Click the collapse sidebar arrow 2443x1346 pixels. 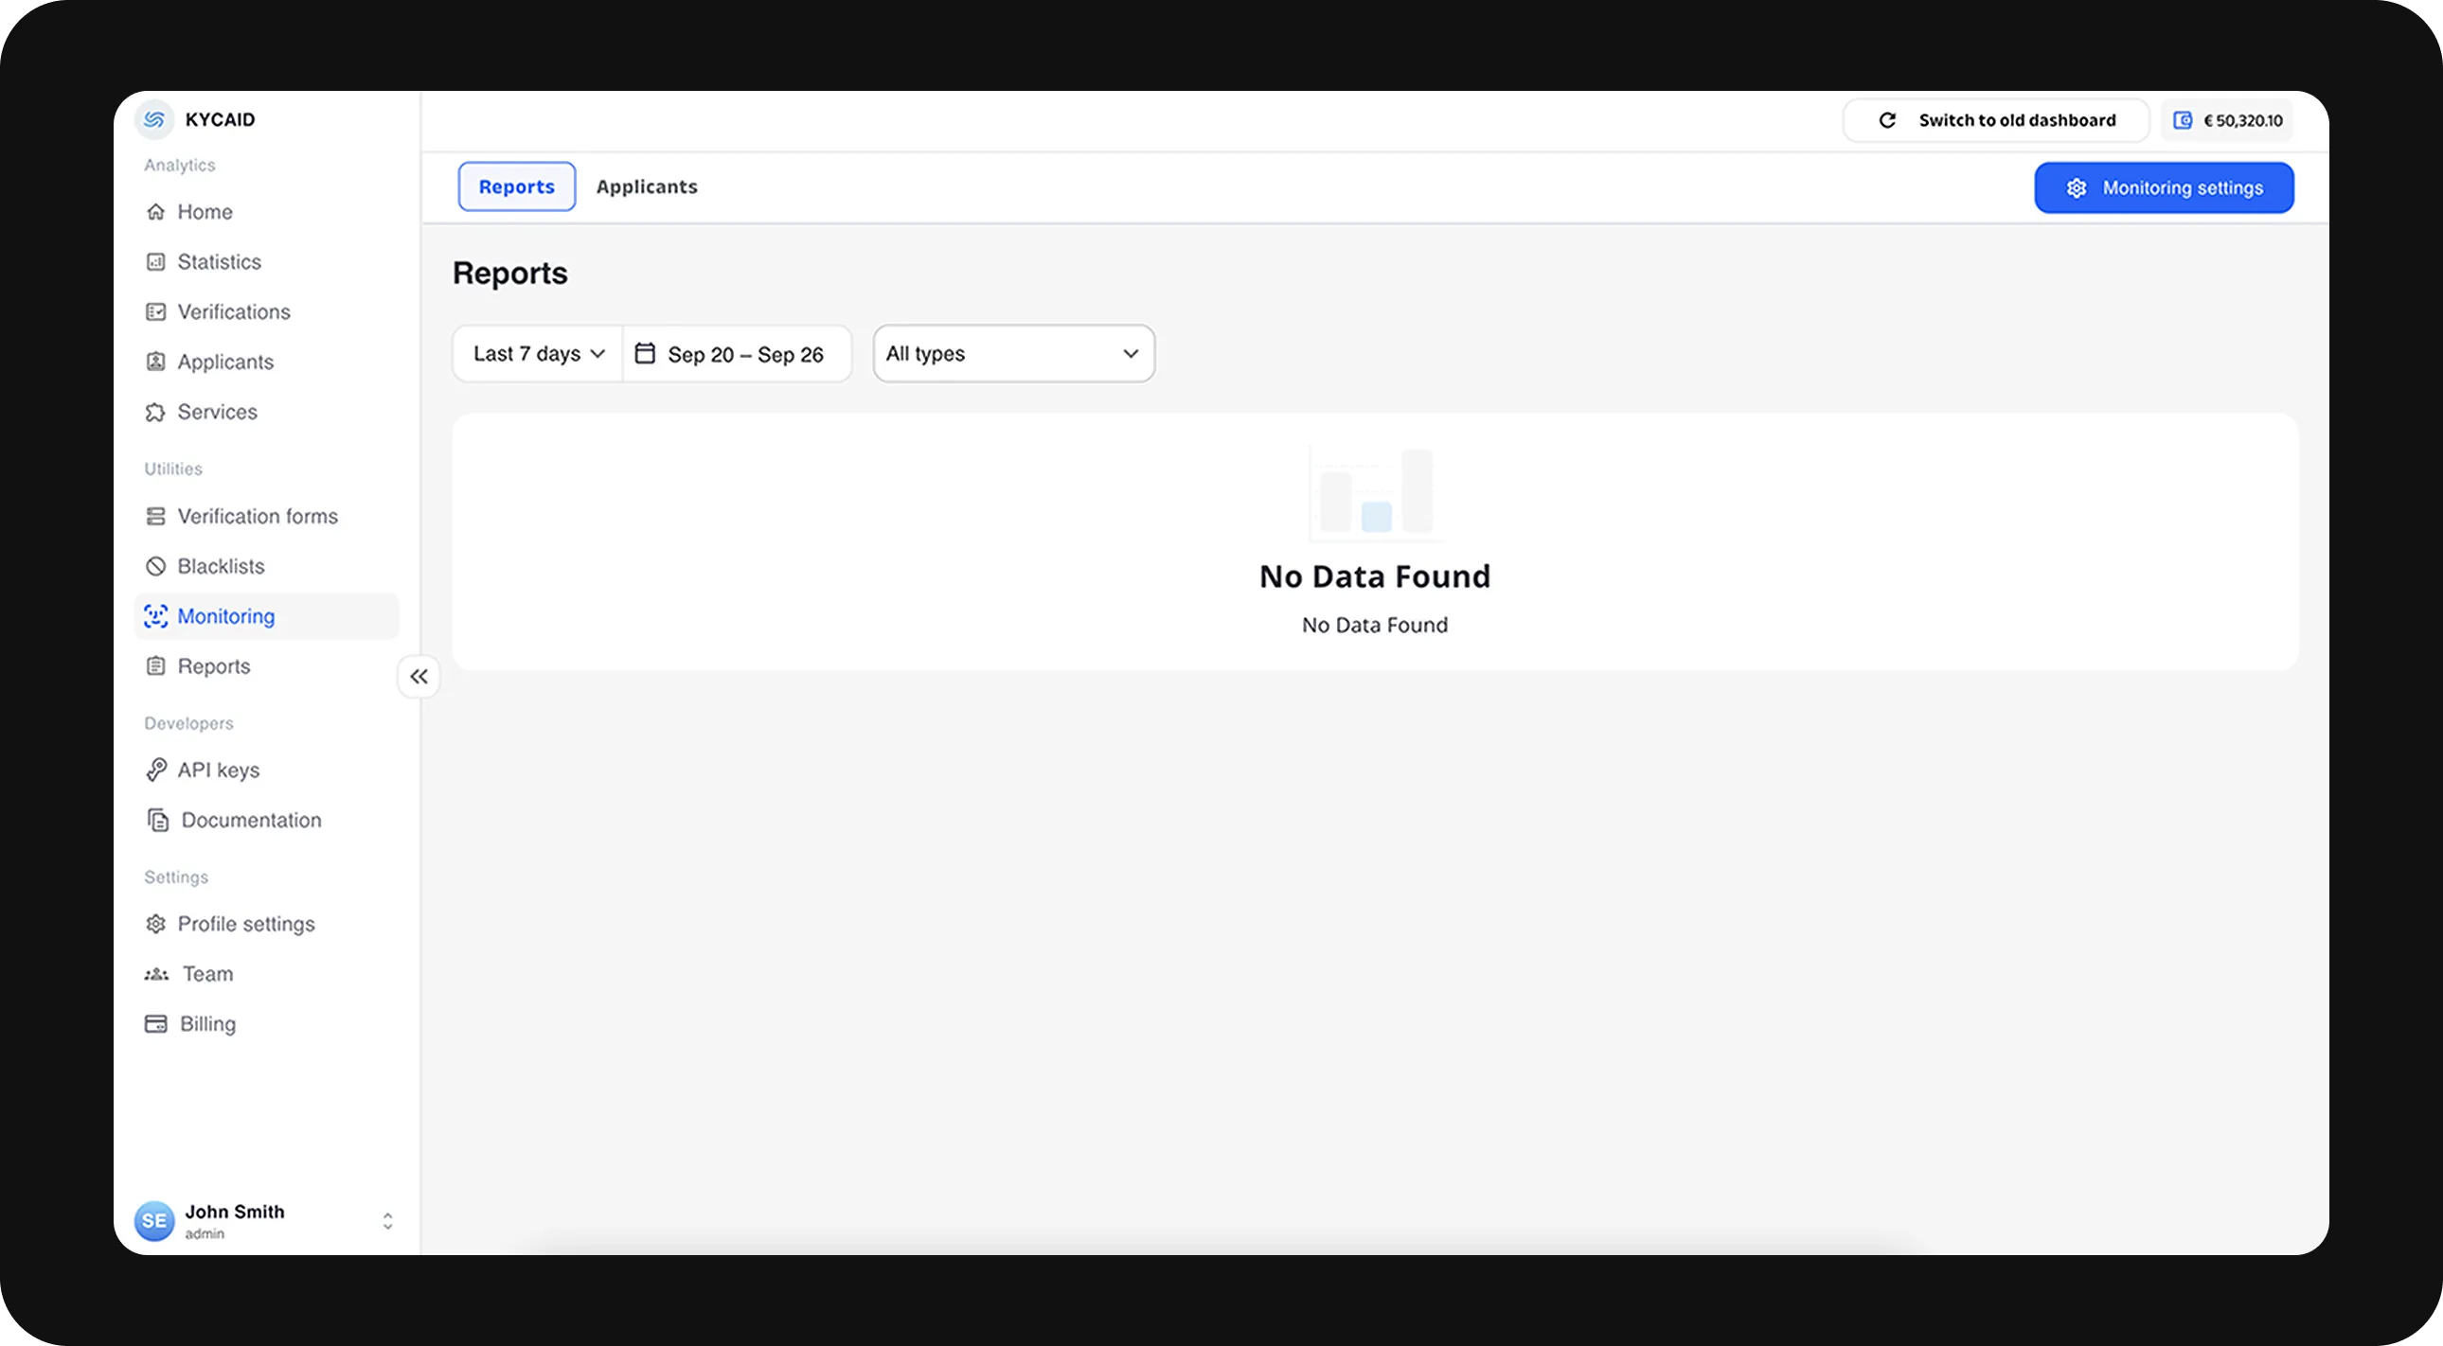tap(419, 677)
